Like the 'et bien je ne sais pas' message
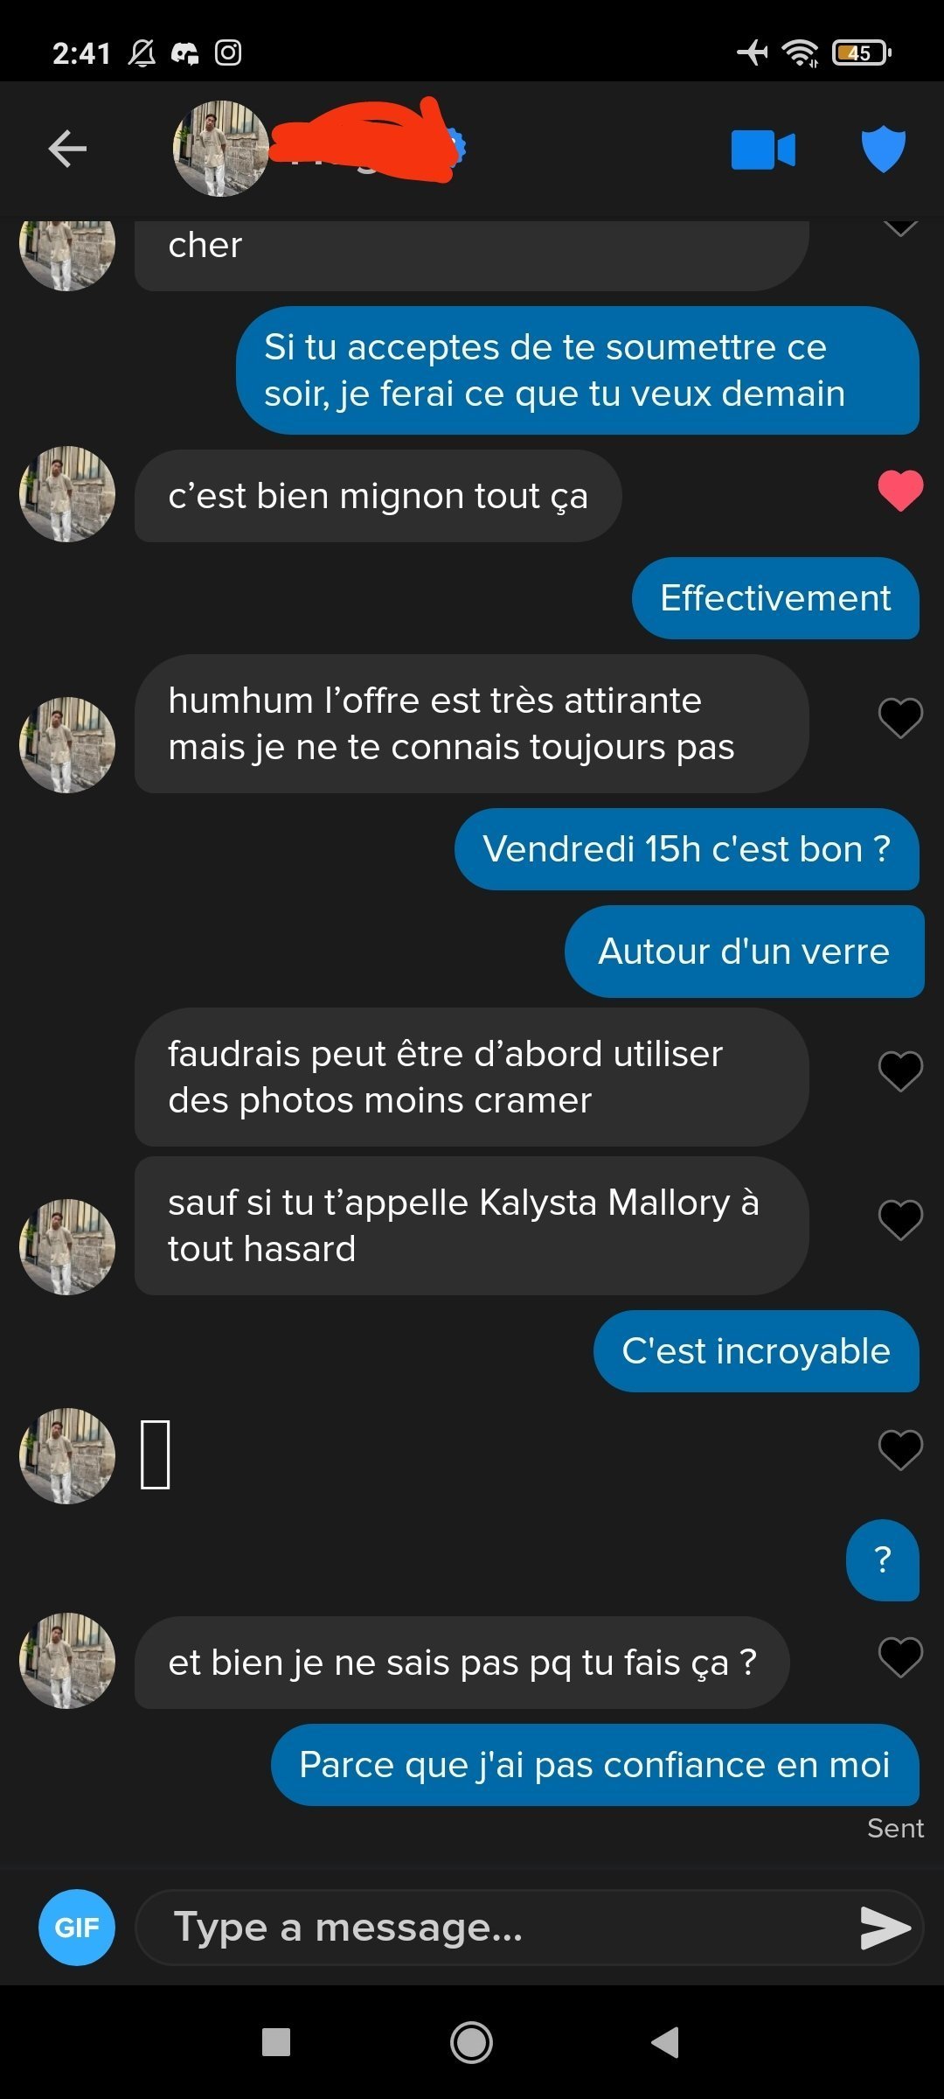The image size is (944, 2099). (900, 1656)
